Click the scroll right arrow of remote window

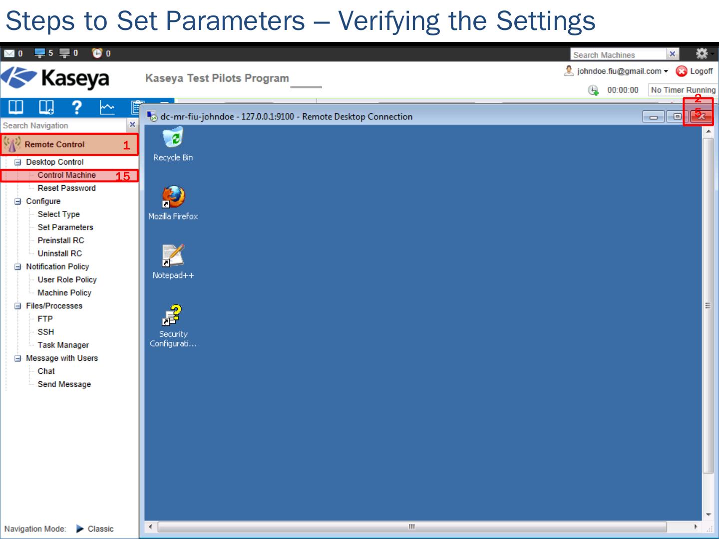(696, 527)
